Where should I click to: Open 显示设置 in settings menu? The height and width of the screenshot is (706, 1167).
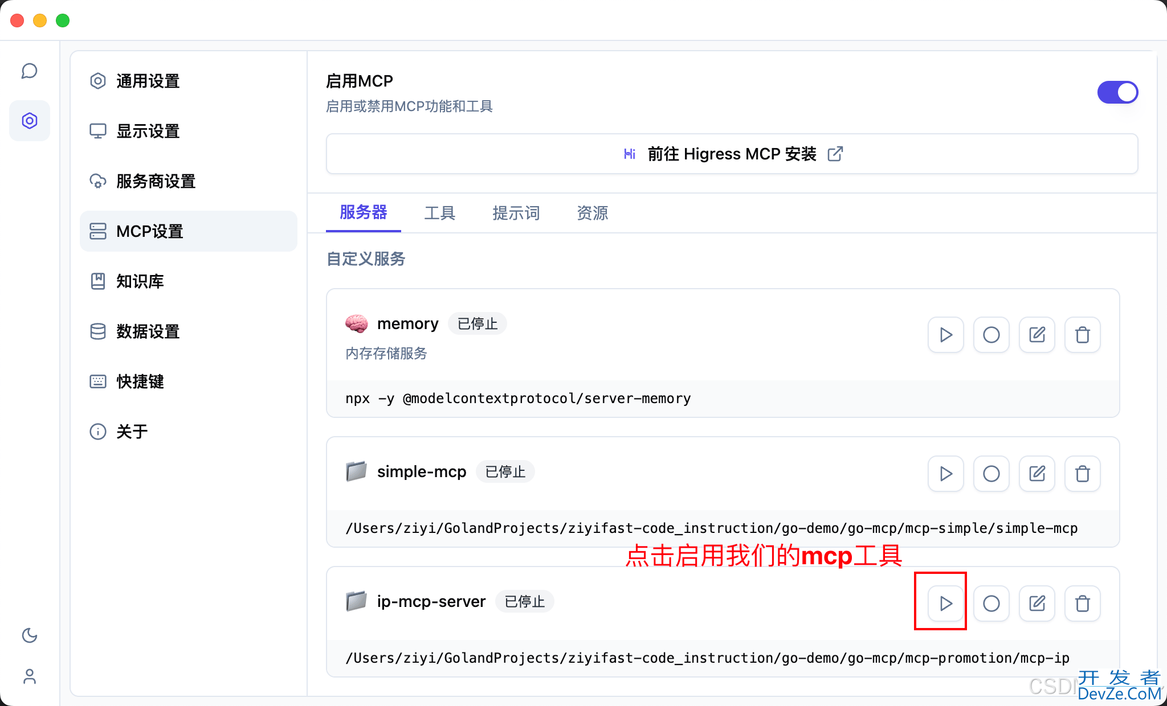[x=189, y=131]
